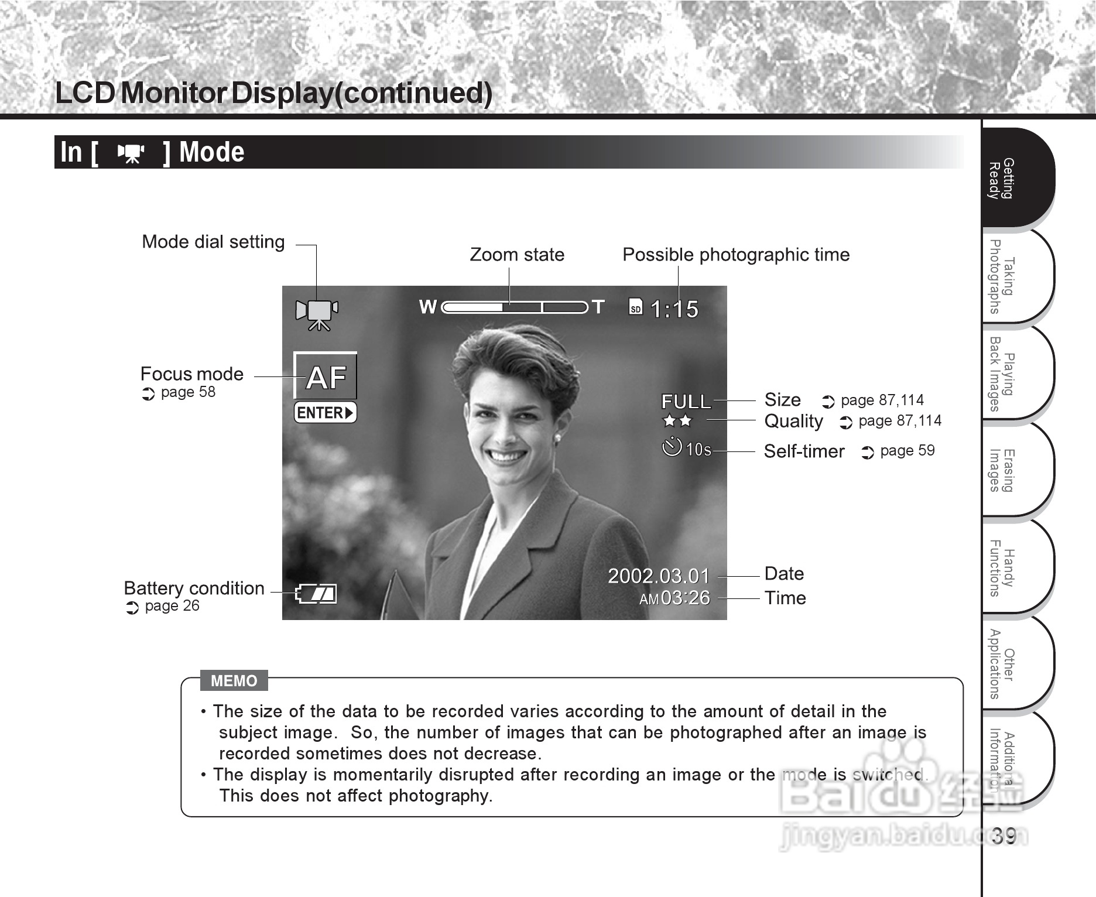Click the Time label
The width and height of the screenshot is (1096, 897).
point(786,598)
